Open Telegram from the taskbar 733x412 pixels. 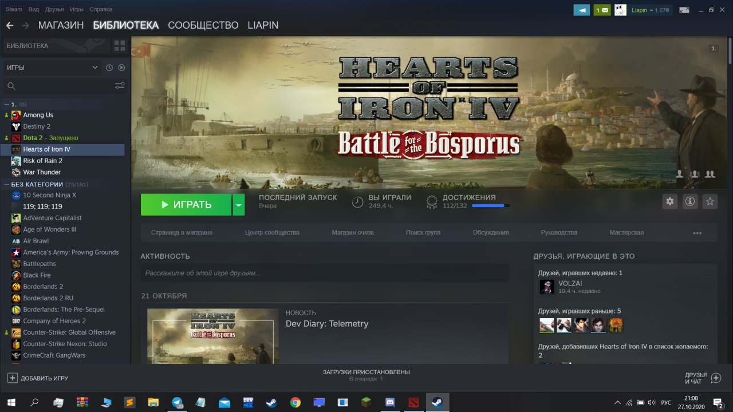pos(177,402)
